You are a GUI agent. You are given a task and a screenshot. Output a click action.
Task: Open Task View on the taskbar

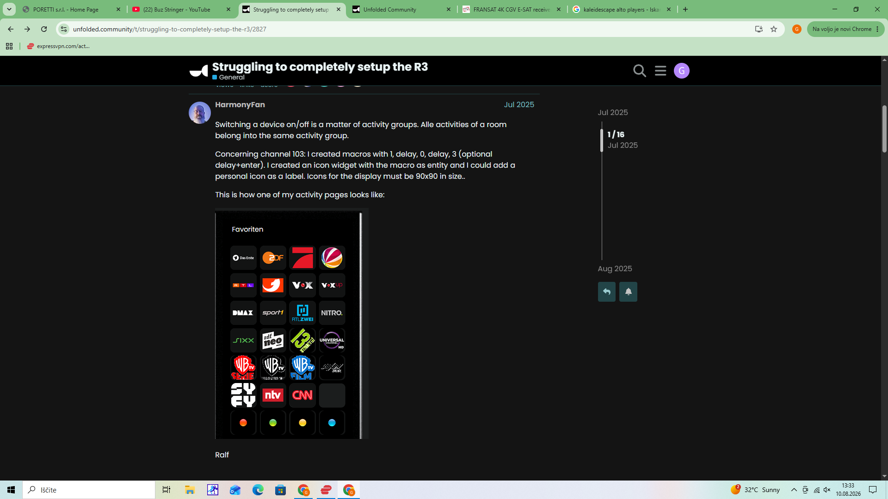(x=166, y=490)
